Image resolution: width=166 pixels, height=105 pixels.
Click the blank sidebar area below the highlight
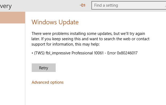click(x=13, y=63)
